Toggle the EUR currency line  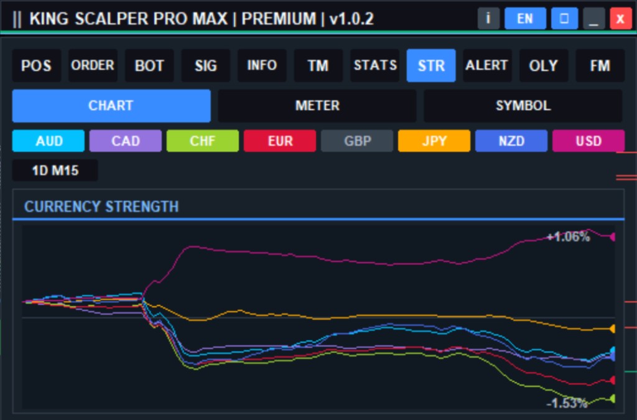(280, 141)
